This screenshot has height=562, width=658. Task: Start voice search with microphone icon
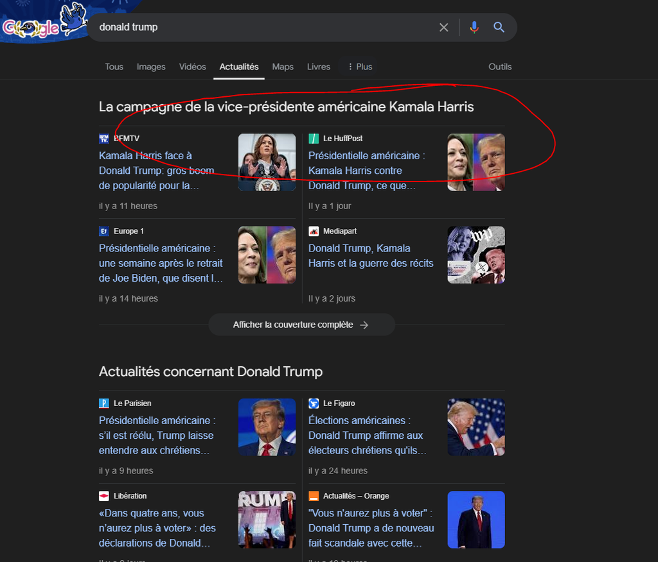point(474,27)
